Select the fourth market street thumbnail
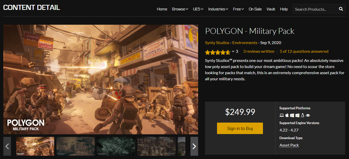The height and width of the screenshot is (159, 349). (156, 146)
